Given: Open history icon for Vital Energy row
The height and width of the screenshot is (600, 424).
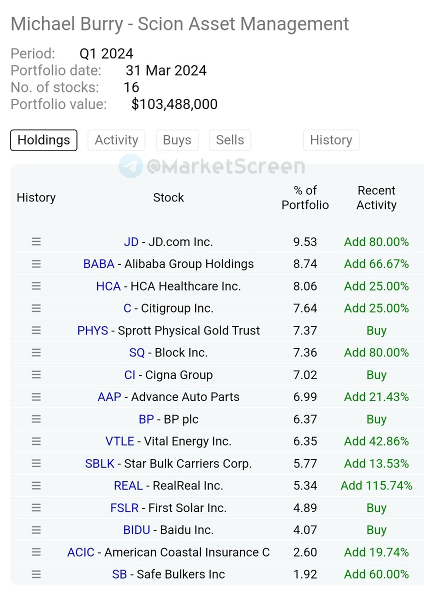Looking at the screenshot, I should [36, 441].
